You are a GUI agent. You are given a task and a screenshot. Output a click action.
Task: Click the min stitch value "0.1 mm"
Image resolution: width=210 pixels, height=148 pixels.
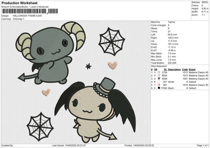point(172,57)
